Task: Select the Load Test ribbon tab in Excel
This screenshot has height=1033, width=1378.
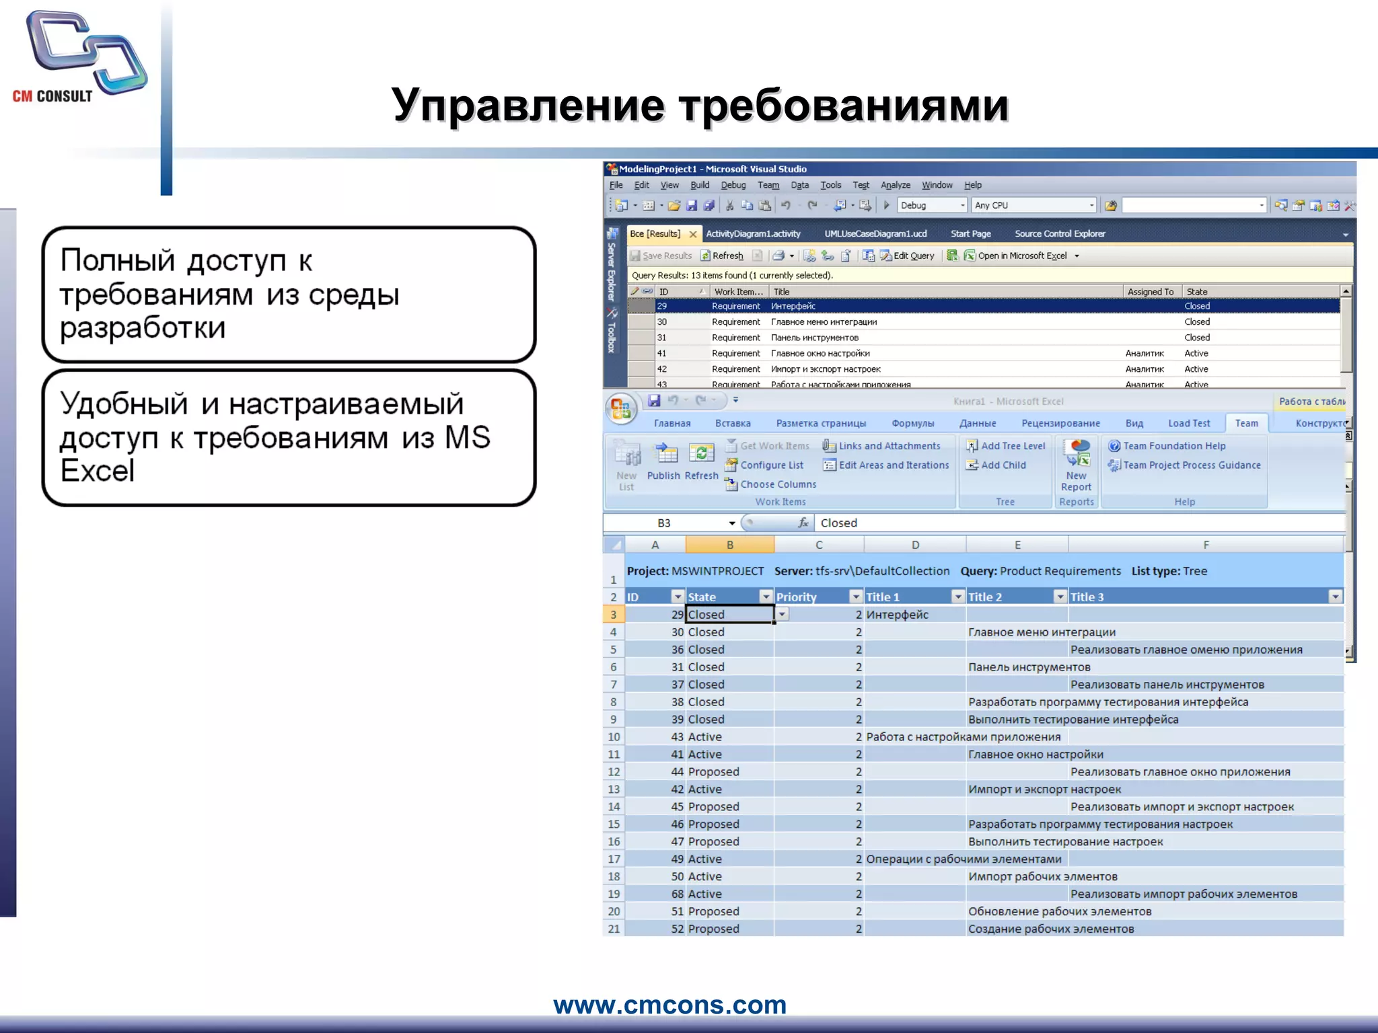Action: click(1189, 423)
